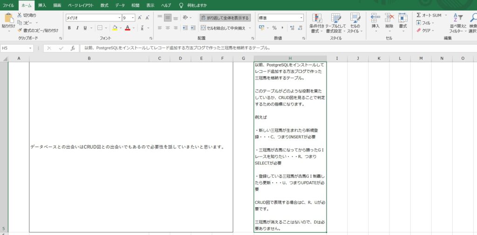The height and width of the screenshot is (235, 477).
Task: Click the Paste (貼り付け) clipboard icon
Action: coord(8,18)
